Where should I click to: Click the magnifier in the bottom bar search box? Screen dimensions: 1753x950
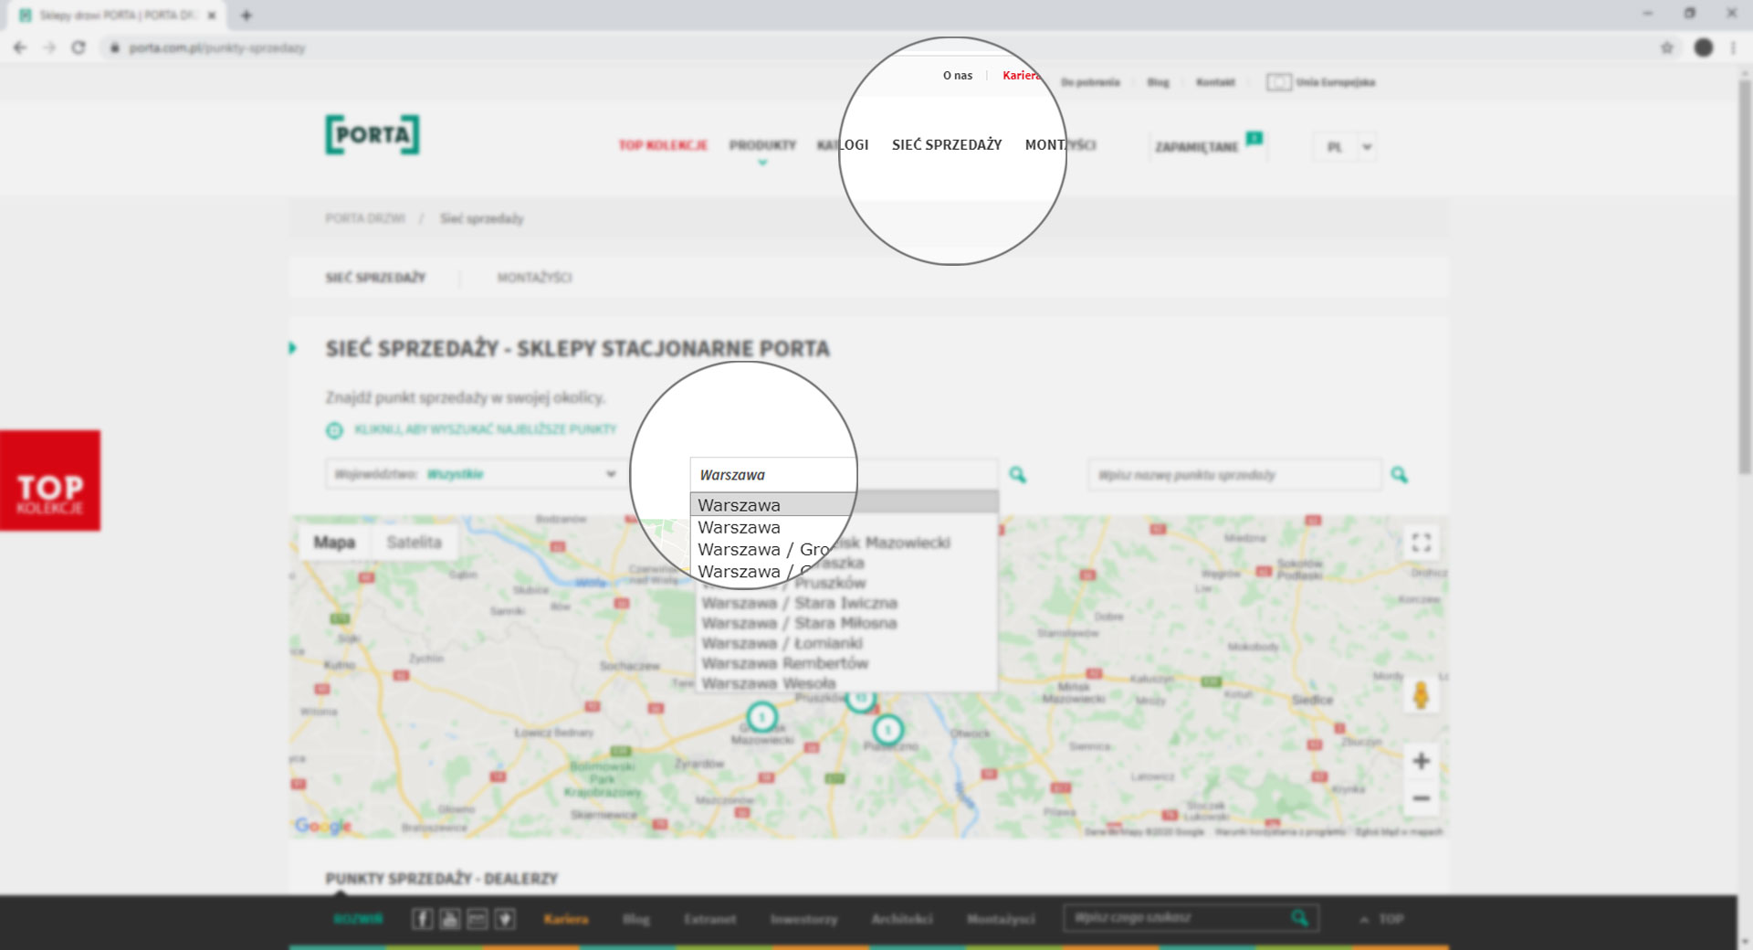click(x=1299, y=918)
